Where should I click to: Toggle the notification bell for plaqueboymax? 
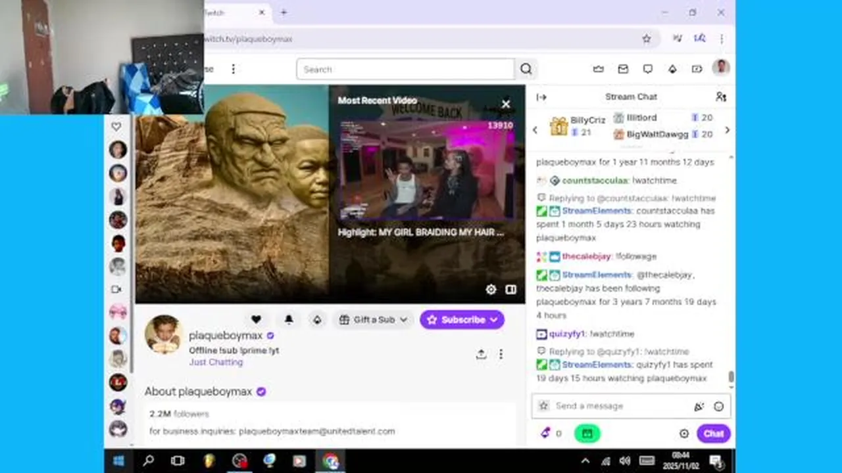[289, 319]
